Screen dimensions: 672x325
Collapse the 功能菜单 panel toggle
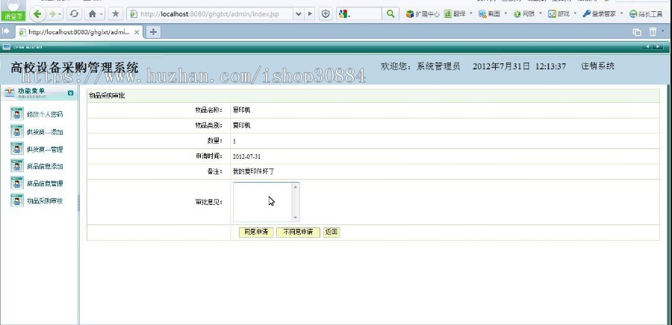(70, 92)
